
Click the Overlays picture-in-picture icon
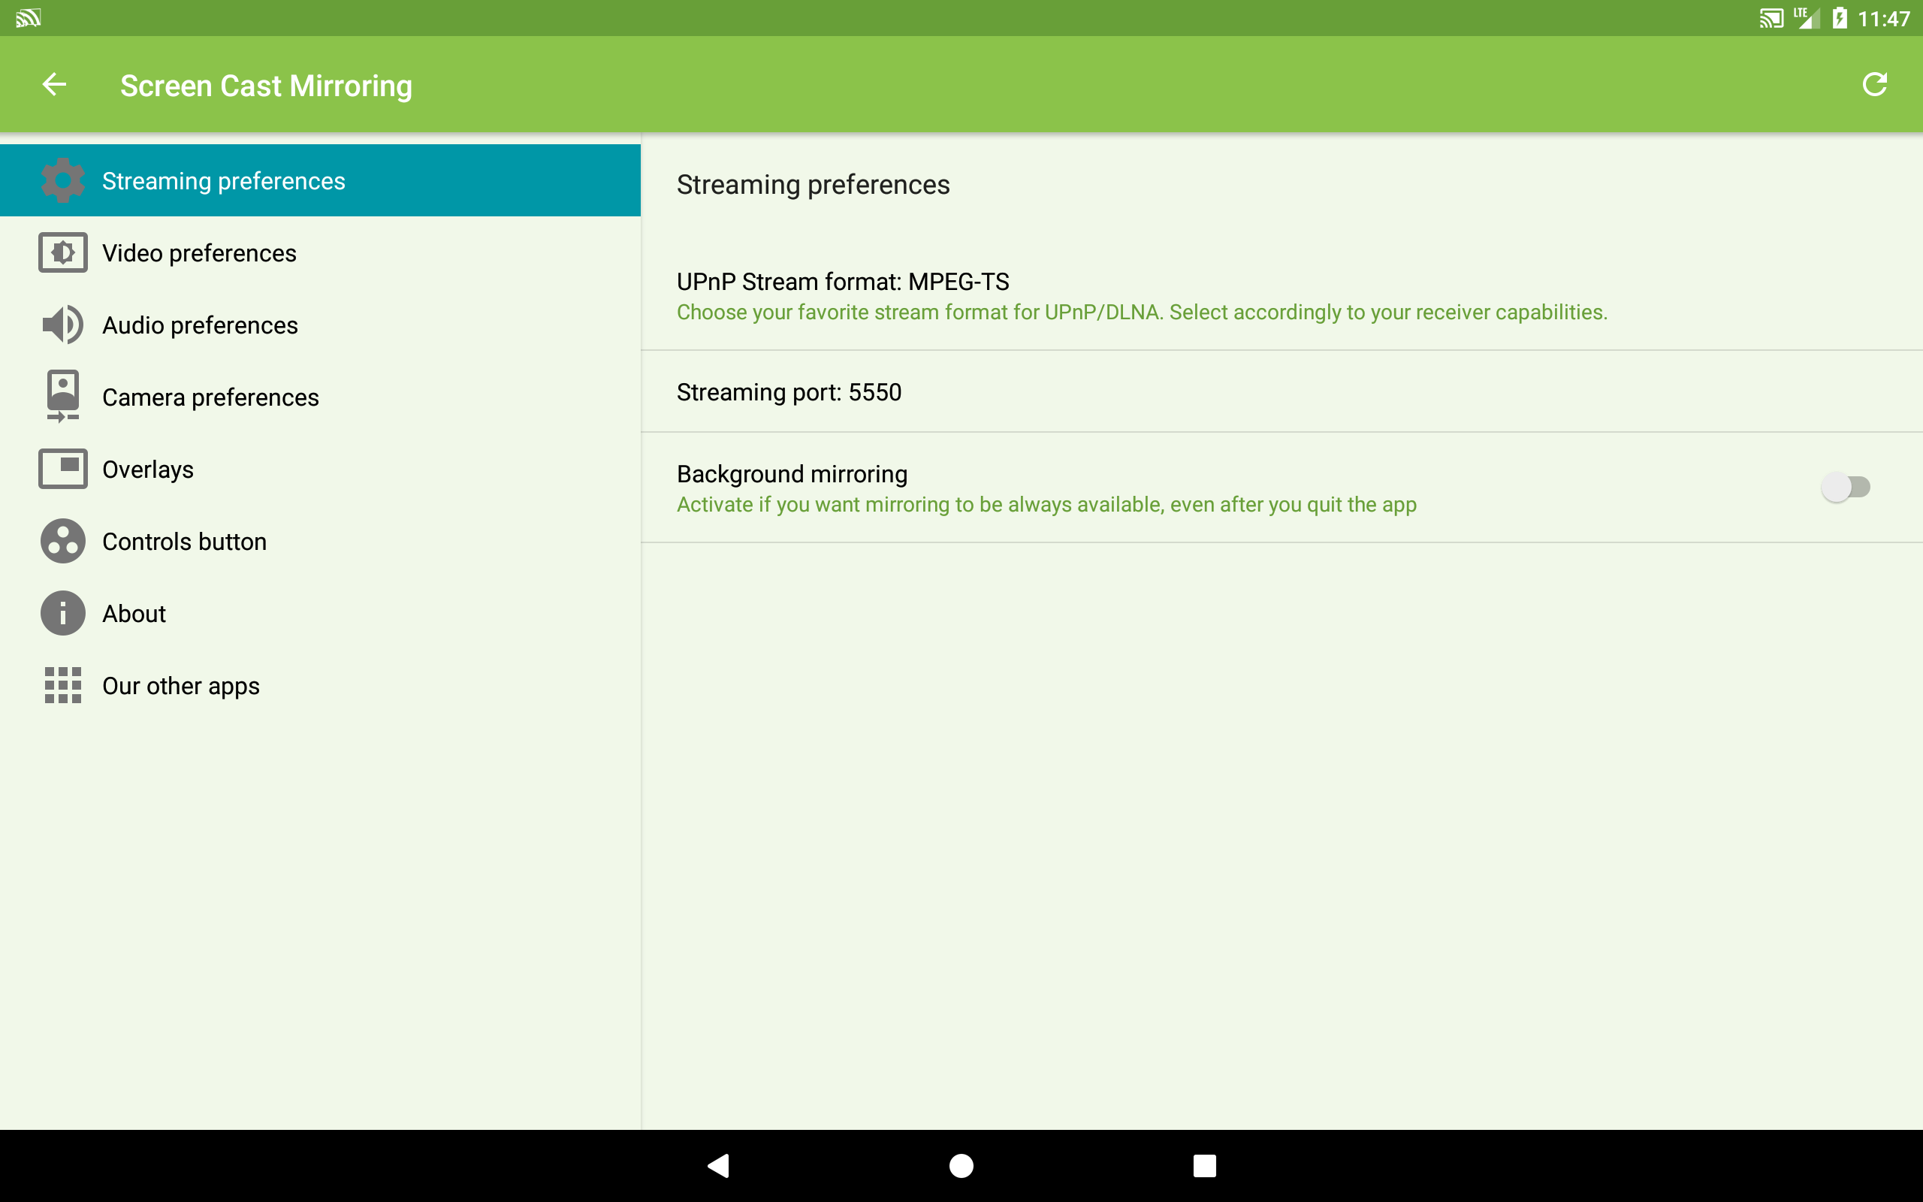click(63, 469)
